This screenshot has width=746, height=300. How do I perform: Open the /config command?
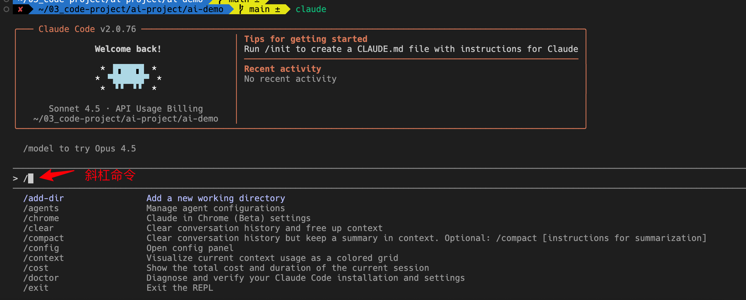41,248
